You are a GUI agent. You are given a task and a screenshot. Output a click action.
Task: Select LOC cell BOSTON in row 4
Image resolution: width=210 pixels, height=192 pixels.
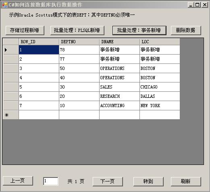click(160, 78)
